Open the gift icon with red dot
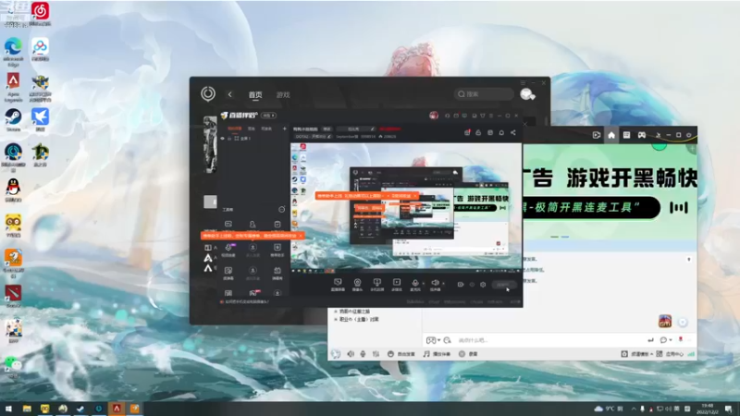Screen dimensions: 740x416 point(467,133)
